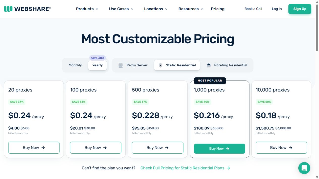Open the Resources navigation menu
Viewport: 319px width, 179px height.
tap(191, 9)
